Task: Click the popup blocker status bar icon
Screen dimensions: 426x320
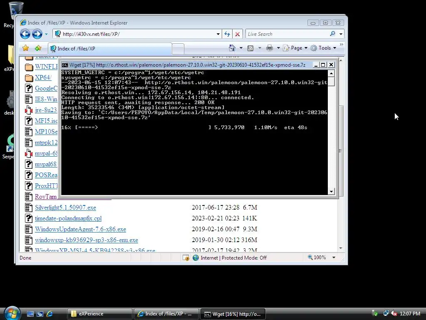Action: pos(186,257)
